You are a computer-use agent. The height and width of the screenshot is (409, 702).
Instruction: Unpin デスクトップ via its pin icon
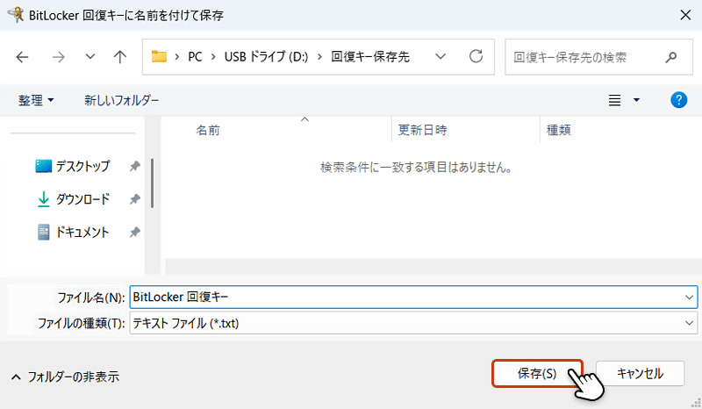click(135, 166)
